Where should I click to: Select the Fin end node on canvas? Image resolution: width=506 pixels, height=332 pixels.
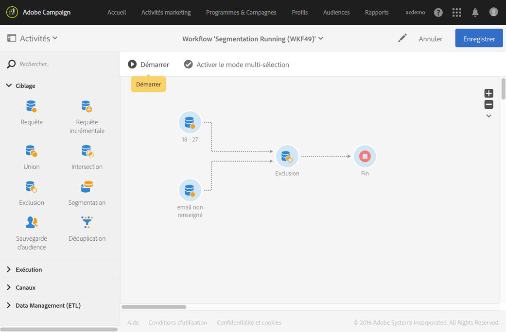click(x=365, y=156)
